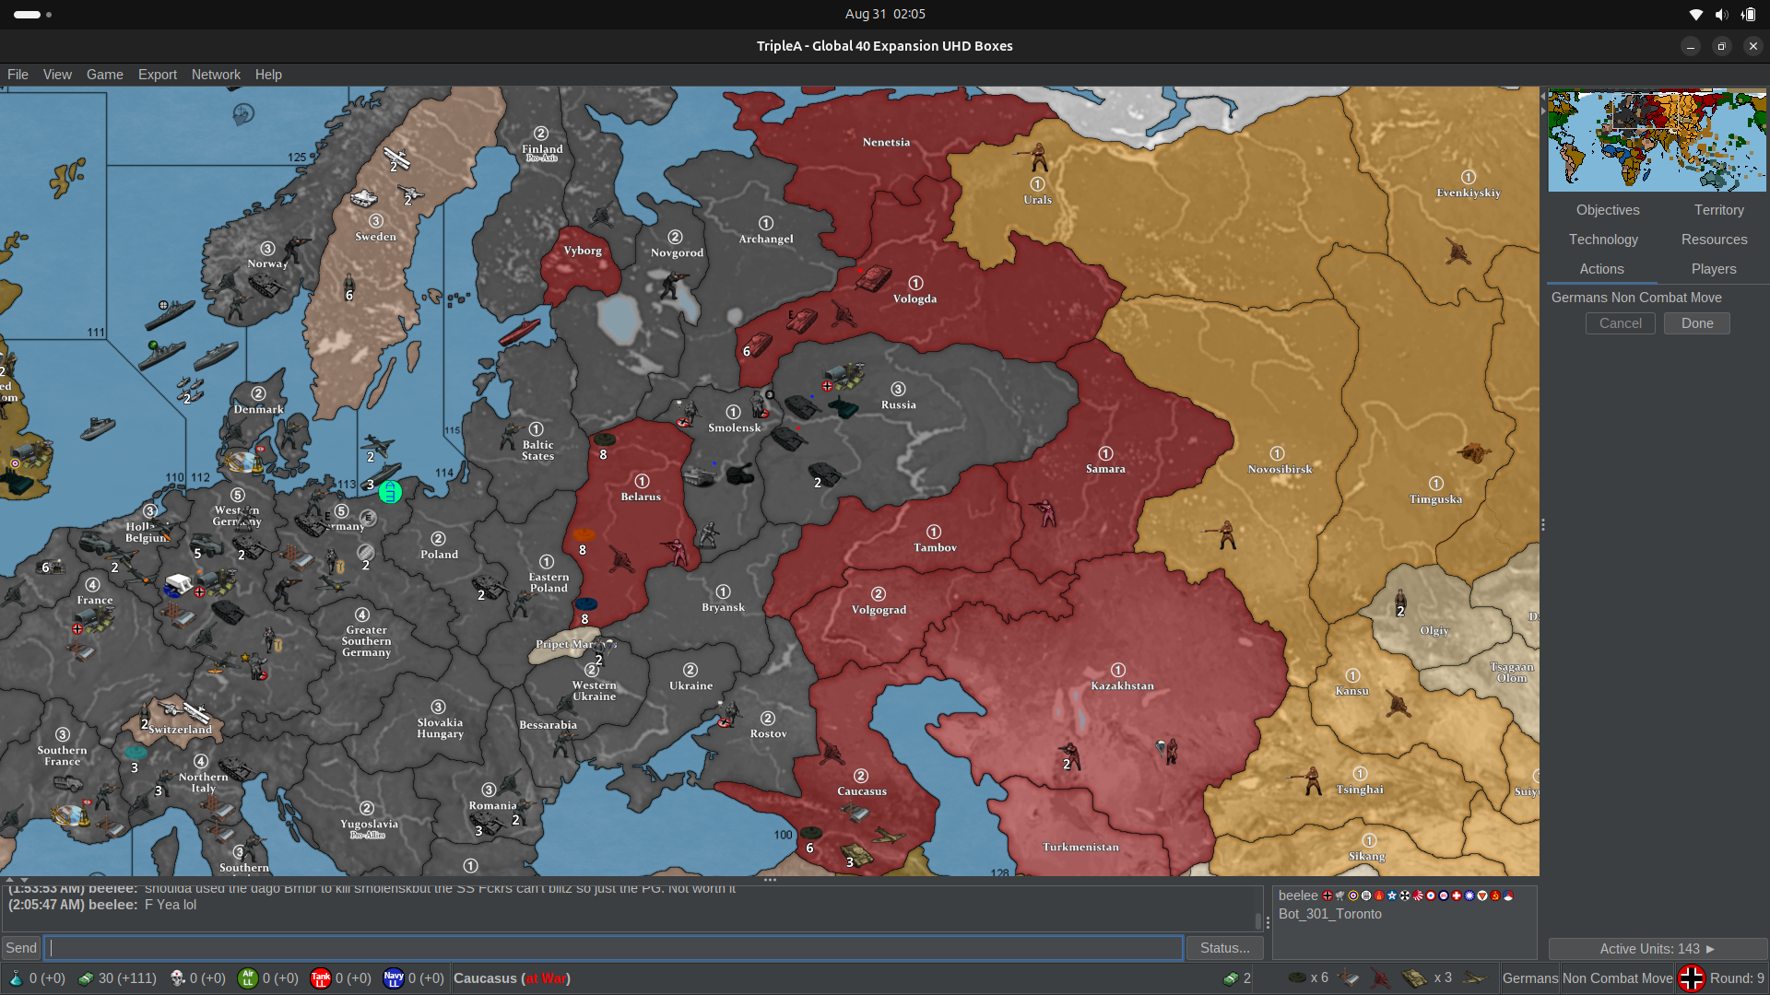Image resolution: width=1770 pixels, height=995 pixels.
Task: Click the blue Navy LL resource icon
Action: 394,978
